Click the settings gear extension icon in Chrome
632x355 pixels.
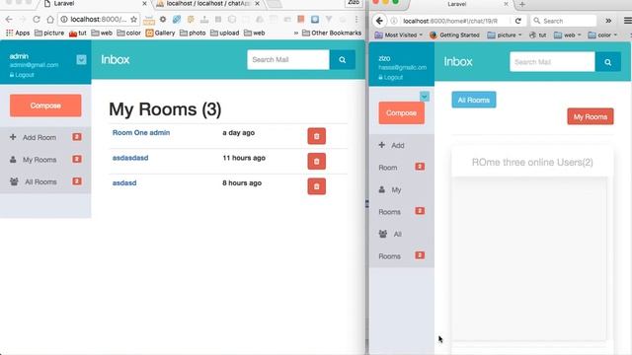pos(163,20)
